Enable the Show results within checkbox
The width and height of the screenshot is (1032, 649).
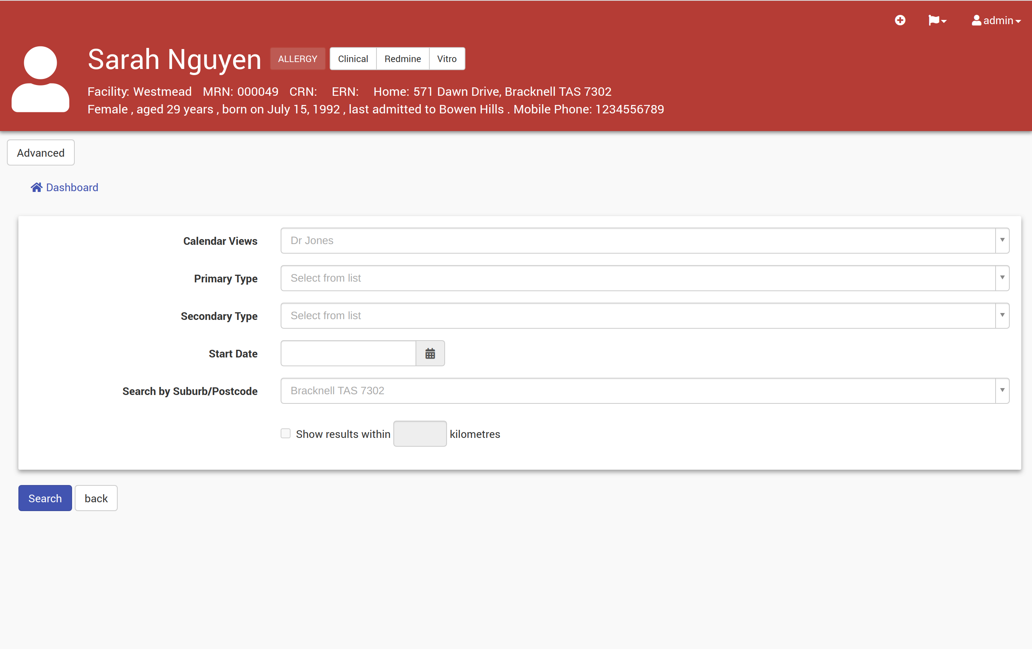(286, 434)
